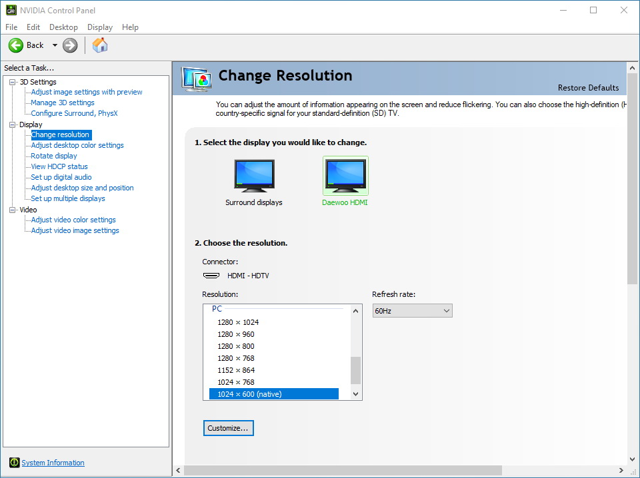Click the NVIDIA Control Panel title icon
This screenshot has width=640, height=478.
point(11,10)
